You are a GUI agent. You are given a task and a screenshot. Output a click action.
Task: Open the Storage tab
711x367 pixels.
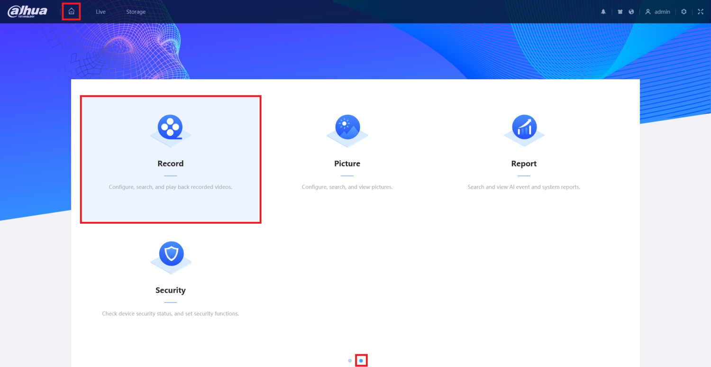(x=136, y=12)
